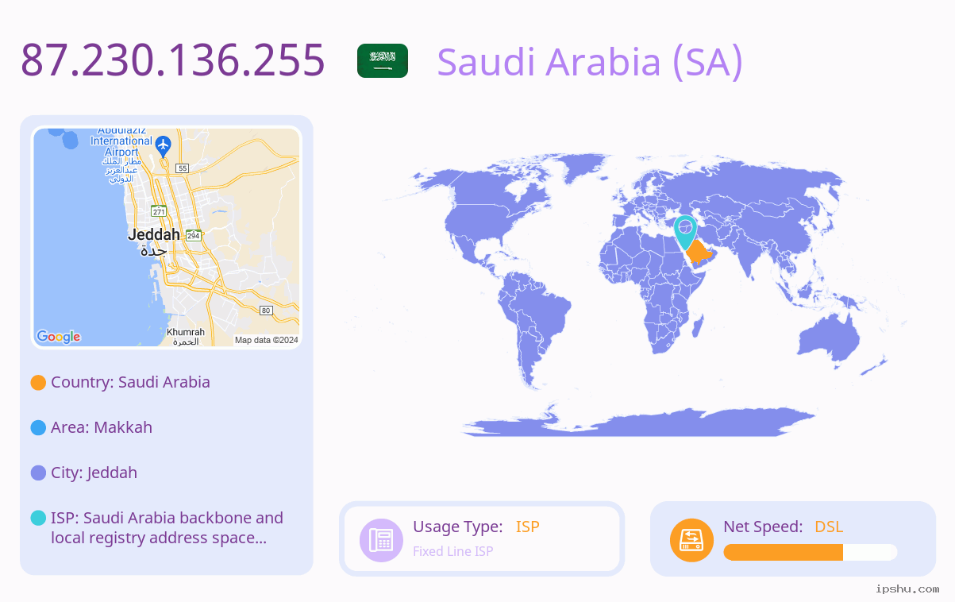
Task: Click the orange Net Speed drive icon
Action: point(691,540)
